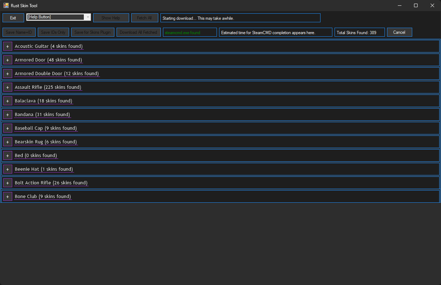The image size is (441, 285).
Task: Expand the Bolt Action Rifle section
Action: [8, 183]
